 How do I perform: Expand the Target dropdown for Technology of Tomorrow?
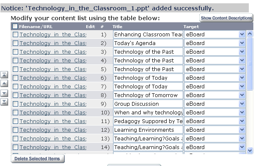242,95
